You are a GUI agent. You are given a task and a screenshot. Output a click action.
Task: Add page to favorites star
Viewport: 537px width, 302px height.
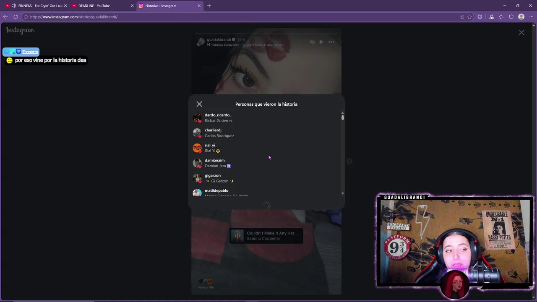(x=469, y=17)
